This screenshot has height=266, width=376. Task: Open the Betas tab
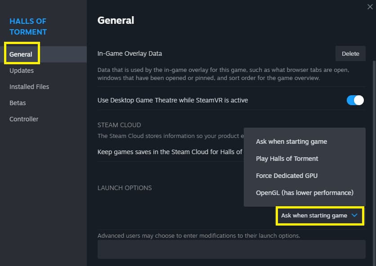coord(18,103)
